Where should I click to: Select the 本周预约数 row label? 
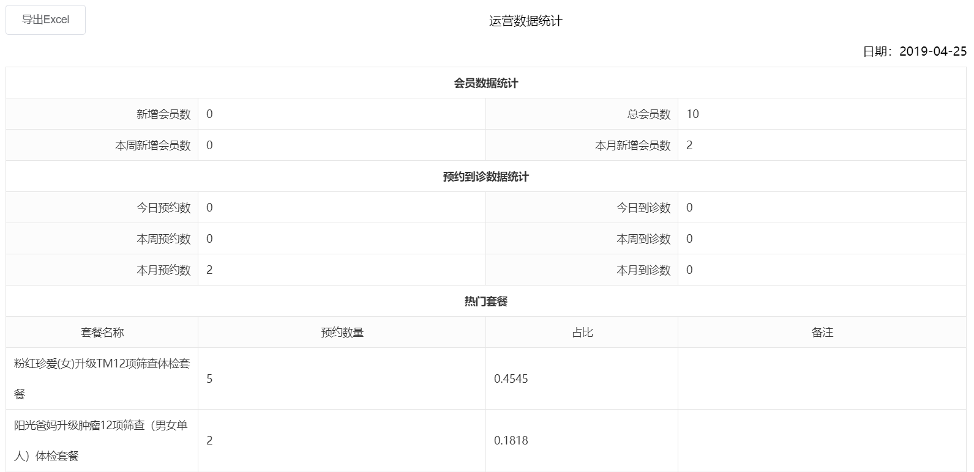[163, 239]
